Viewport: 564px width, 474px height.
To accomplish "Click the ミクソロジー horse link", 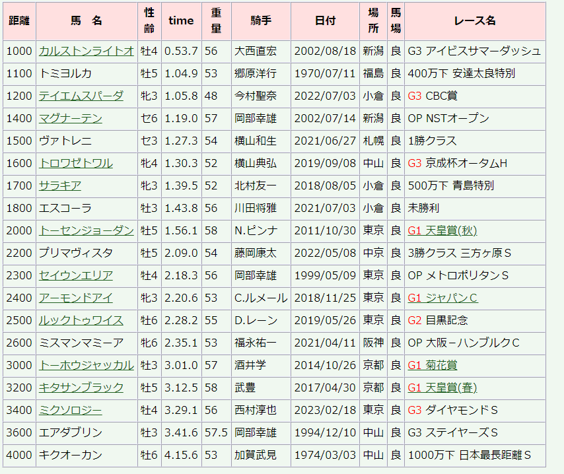I will tap(70, 410).
